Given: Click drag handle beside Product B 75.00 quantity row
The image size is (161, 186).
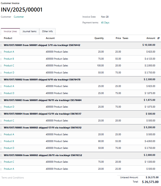Looking at the screenshot, I should (x=1, y=59).
